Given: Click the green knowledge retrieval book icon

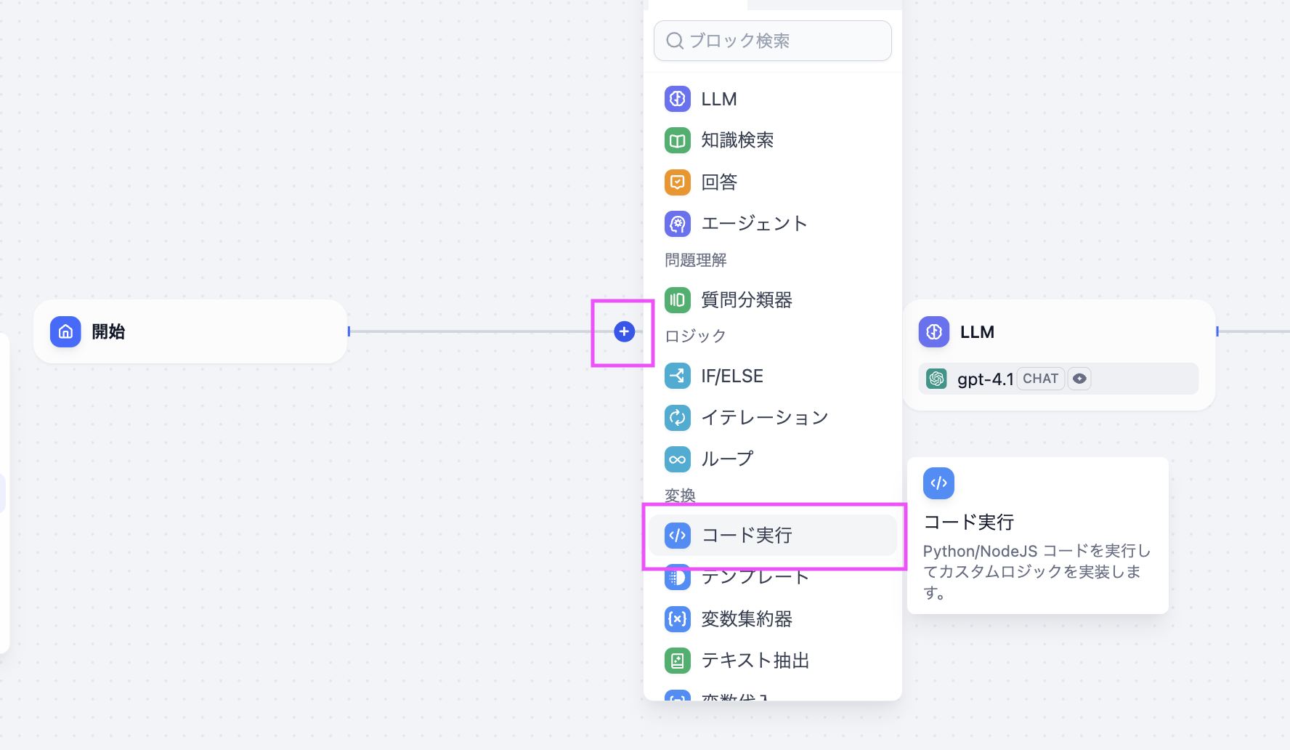Looking at the screenshot, I should 677,140.
